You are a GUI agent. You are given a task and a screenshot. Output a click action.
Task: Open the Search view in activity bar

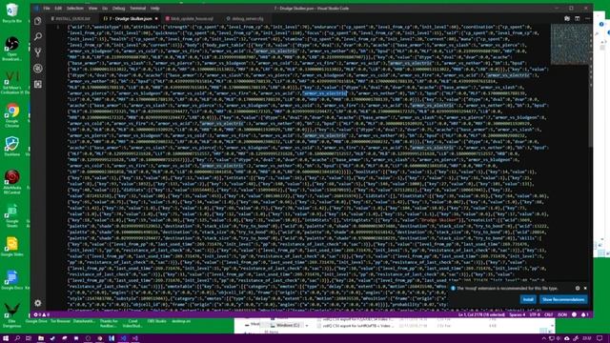tap(38, 36)
